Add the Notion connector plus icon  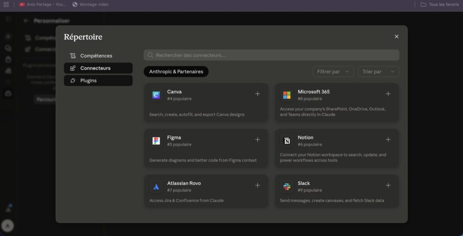click(x=388, y=140)
